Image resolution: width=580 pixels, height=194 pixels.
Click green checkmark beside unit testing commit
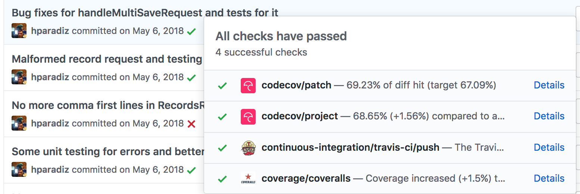pos(191,170)
